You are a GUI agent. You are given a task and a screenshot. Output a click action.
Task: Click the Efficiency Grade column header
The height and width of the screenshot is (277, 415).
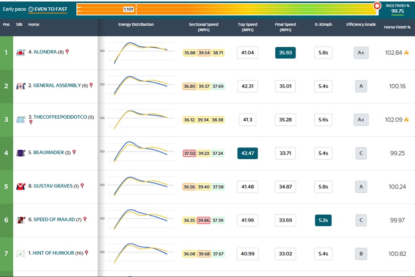(361, 25)
